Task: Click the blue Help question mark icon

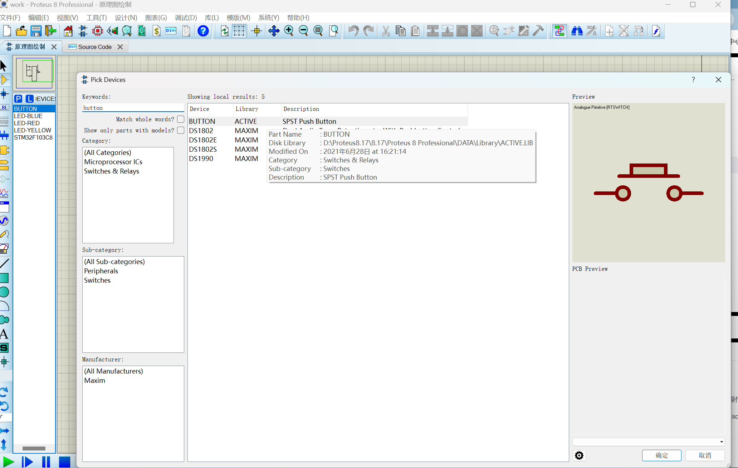Action: point(203,31)
